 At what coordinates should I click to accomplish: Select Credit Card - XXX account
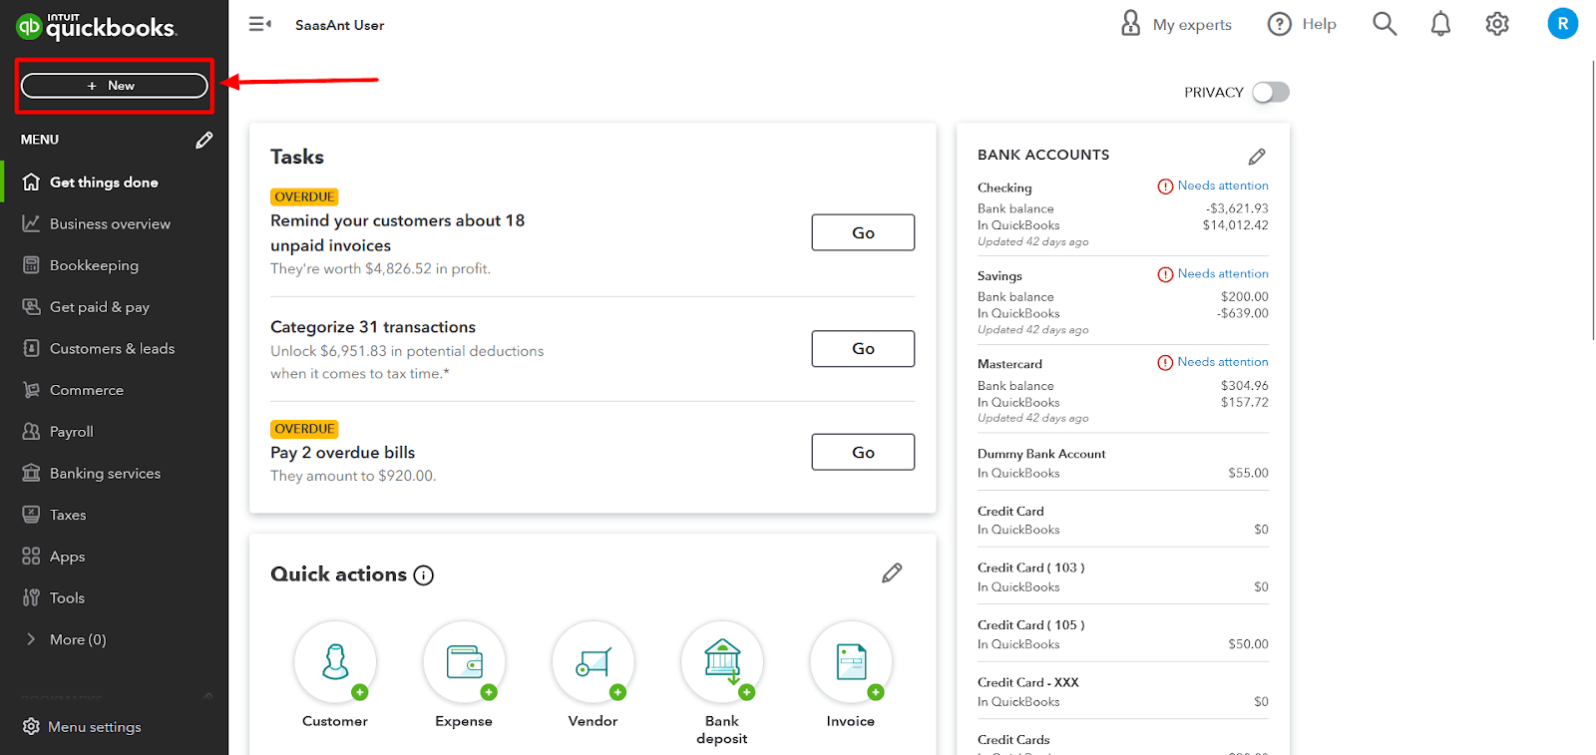pyautogui.click(x=1028, y=682)
